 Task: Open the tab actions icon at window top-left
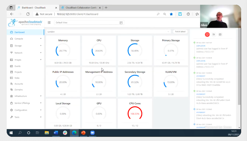(11, 8)
